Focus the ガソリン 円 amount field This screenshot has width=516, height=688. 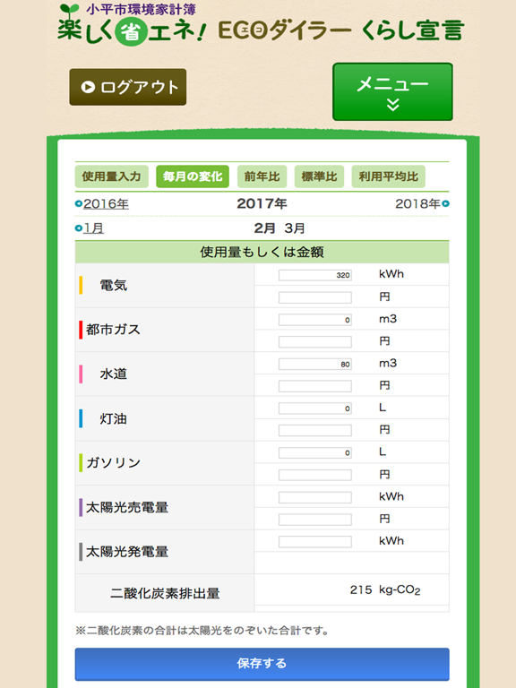315,475
